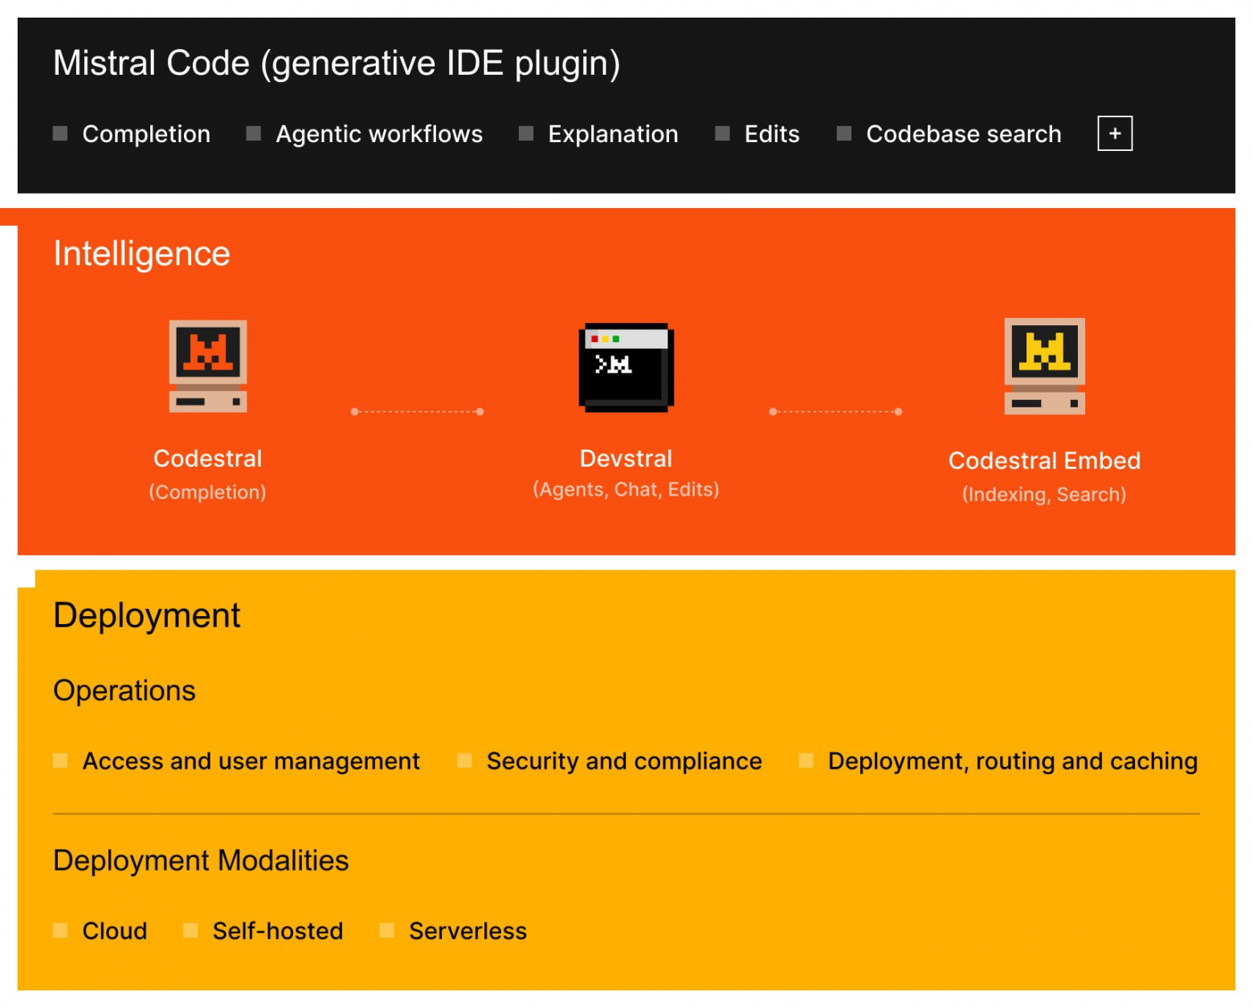This screenshot has height=1008, width=1253.
Task: Choose the Codebase search feature
Action: click(x=963, y=134)
